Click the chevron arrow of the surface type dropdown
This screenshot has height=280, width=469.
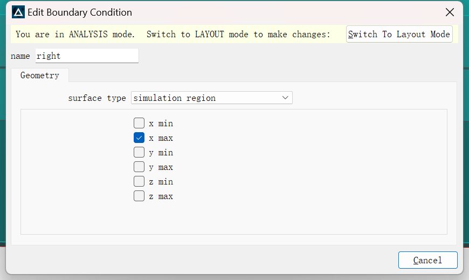(x=285, y=98)
